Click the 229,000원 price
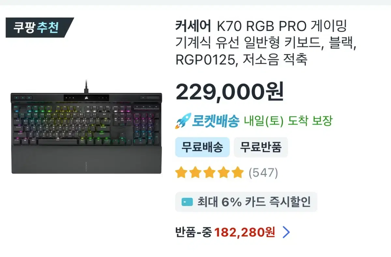Viewport: 391px width, 257px height. point(230,92)
